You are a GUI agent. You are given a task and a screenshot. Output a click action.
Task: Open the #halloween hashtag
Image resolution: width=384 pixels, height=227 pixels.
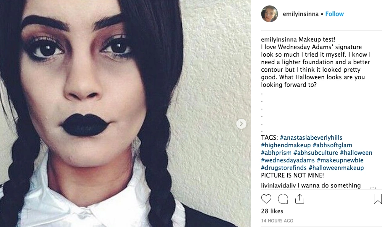[x=356, y=153]
